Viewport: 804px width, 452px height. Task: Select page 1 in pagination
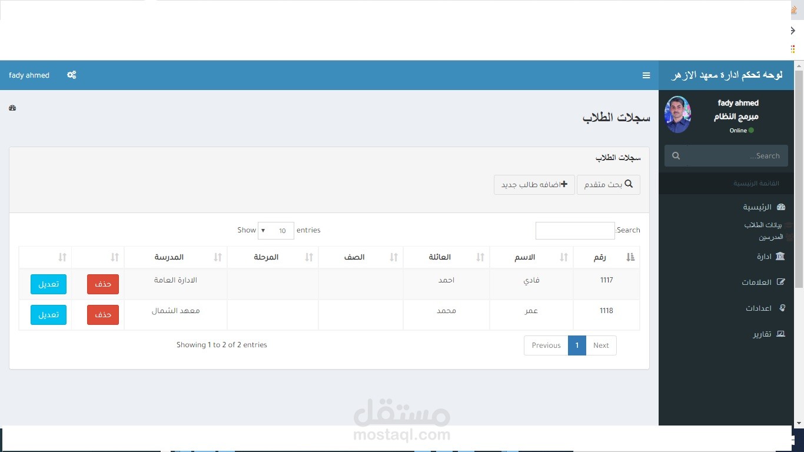pos(577,345)
